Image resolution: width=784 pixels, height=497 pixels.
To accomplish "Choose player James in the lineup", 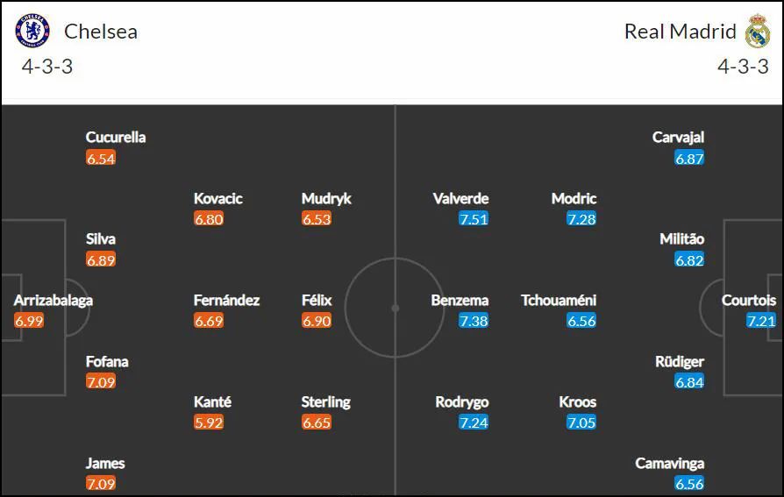I will (x=105, y=463).
